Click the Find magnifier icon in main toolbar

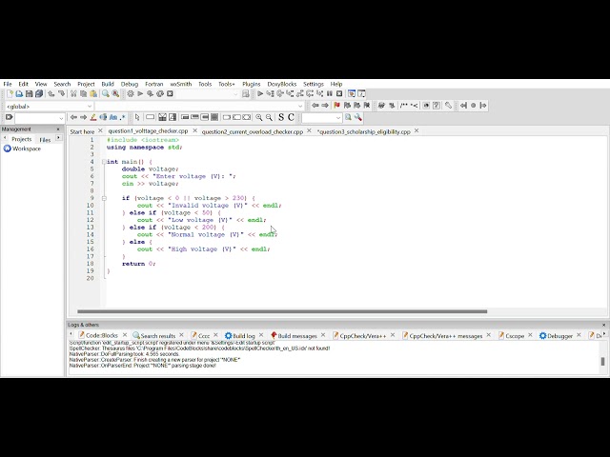[x=106, y=93]
